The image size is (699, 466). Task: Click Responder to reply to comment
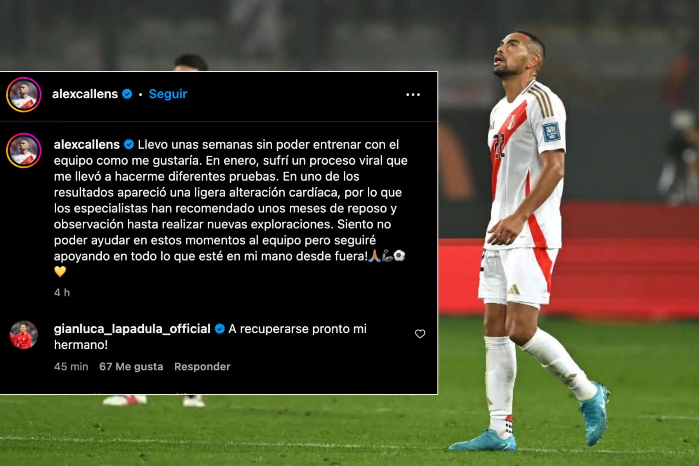click(202, 367)
